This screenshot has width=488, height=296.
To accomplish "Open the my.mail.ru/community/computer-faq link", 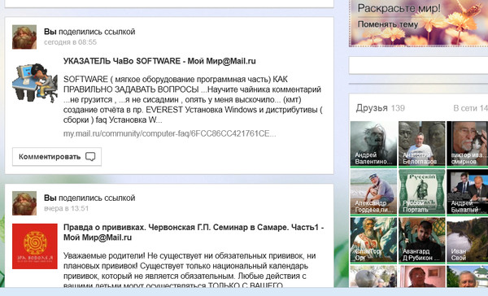I will click(170, 133).
